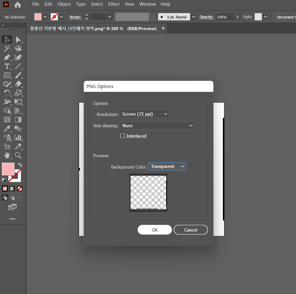Screen dimensions: 296x294
Task: Select the Eyedropper tool
Action: point(7,129)
